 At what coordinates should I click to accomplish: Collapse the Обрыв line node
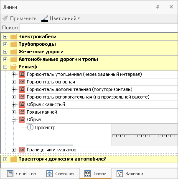tap(13, 119)
